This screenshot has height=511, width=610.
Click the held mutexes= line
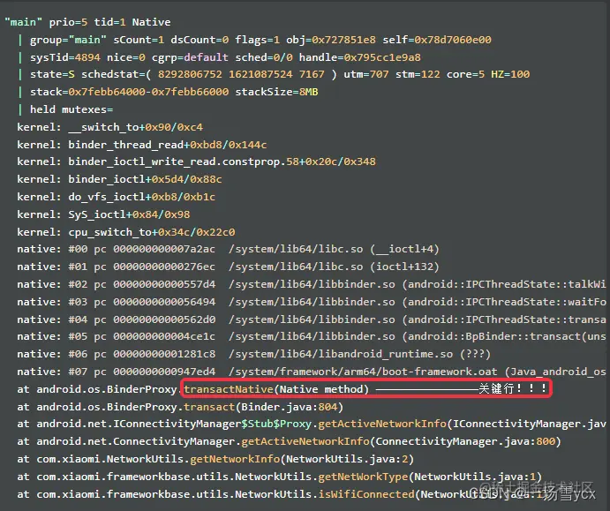[65, 109]
